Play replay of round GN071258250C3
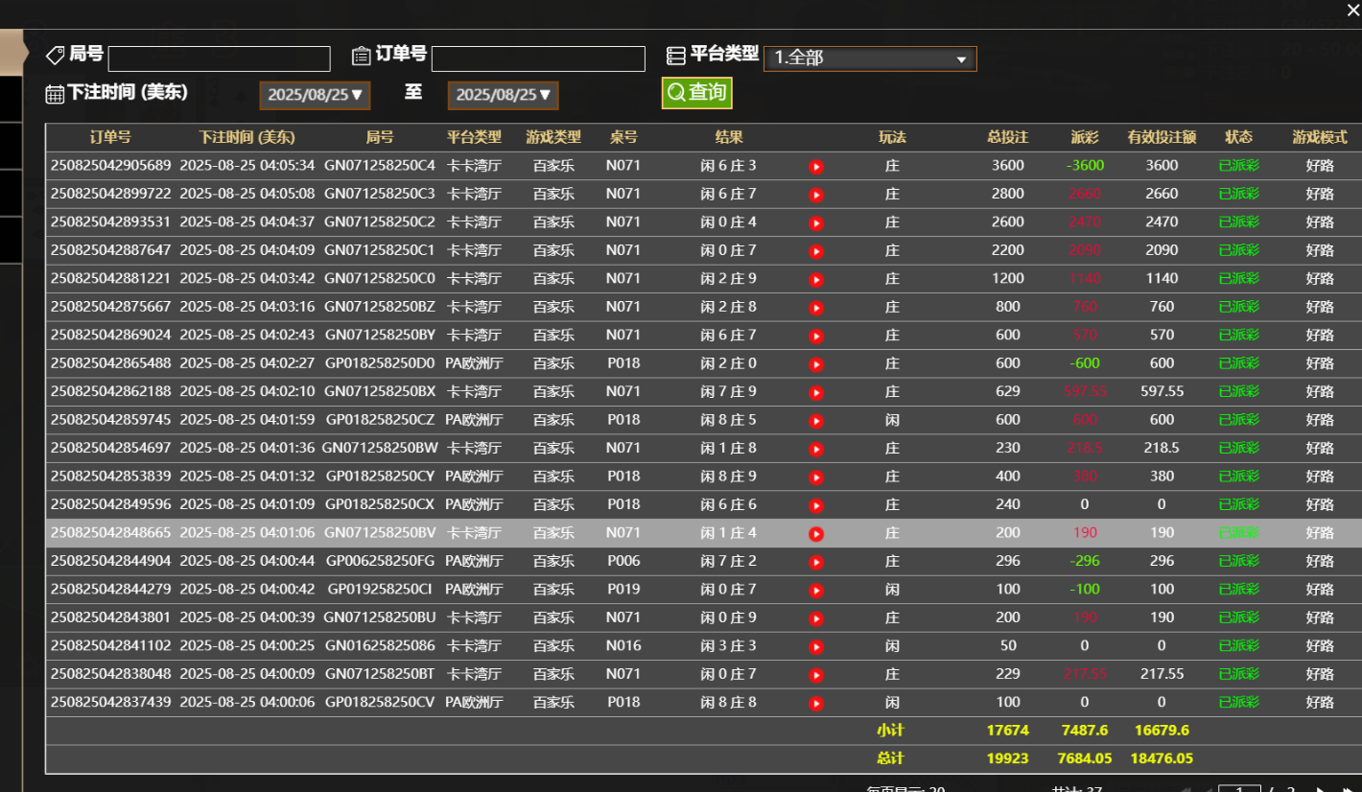The image size is (1362, 792). [x=816, y=195]
